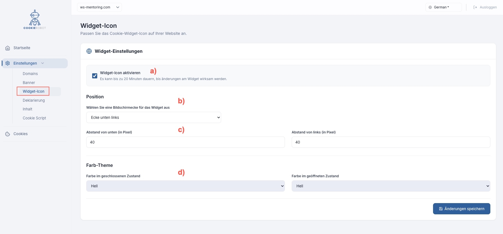Screen dimensions: 503x234
Task: Click the Ausloggen logout arrow icon
Action: click(475, 7)
